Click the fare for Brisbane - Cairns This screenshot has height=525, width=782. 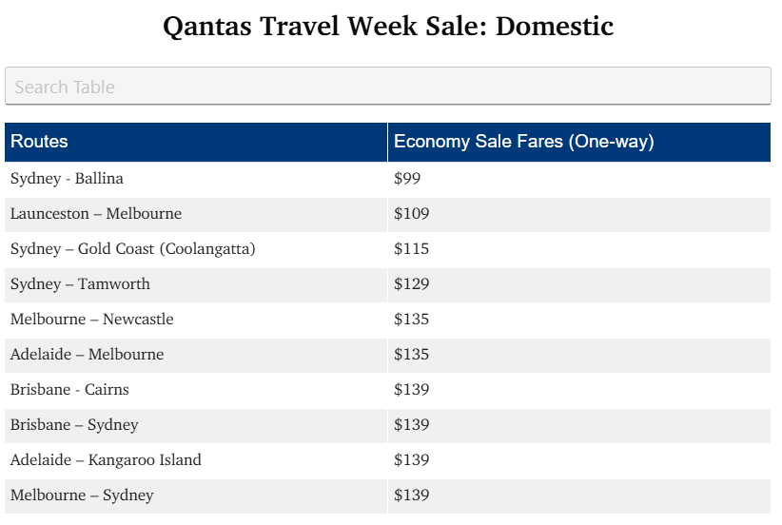tap(411, 390)
